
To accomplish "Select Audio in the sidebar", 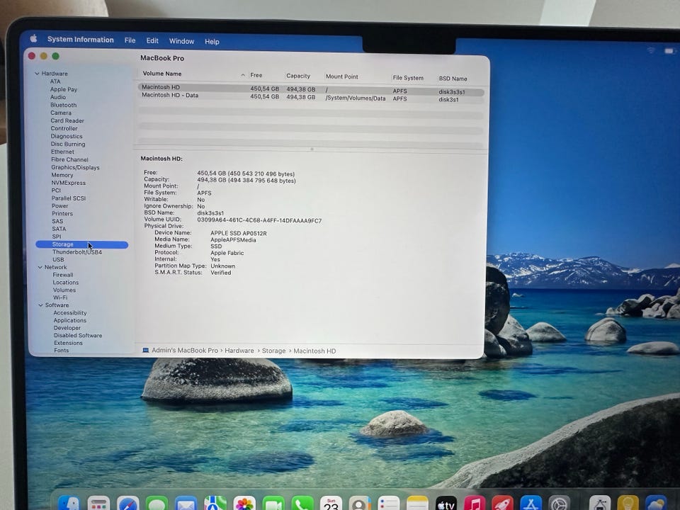I will [58, 97].
